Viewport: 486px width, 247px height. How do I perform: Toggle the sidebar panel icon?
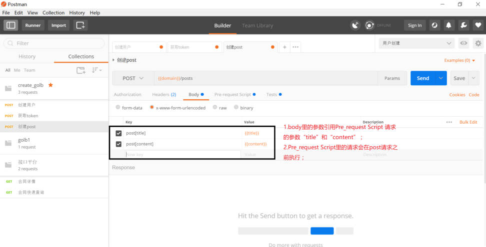point(10,25)
